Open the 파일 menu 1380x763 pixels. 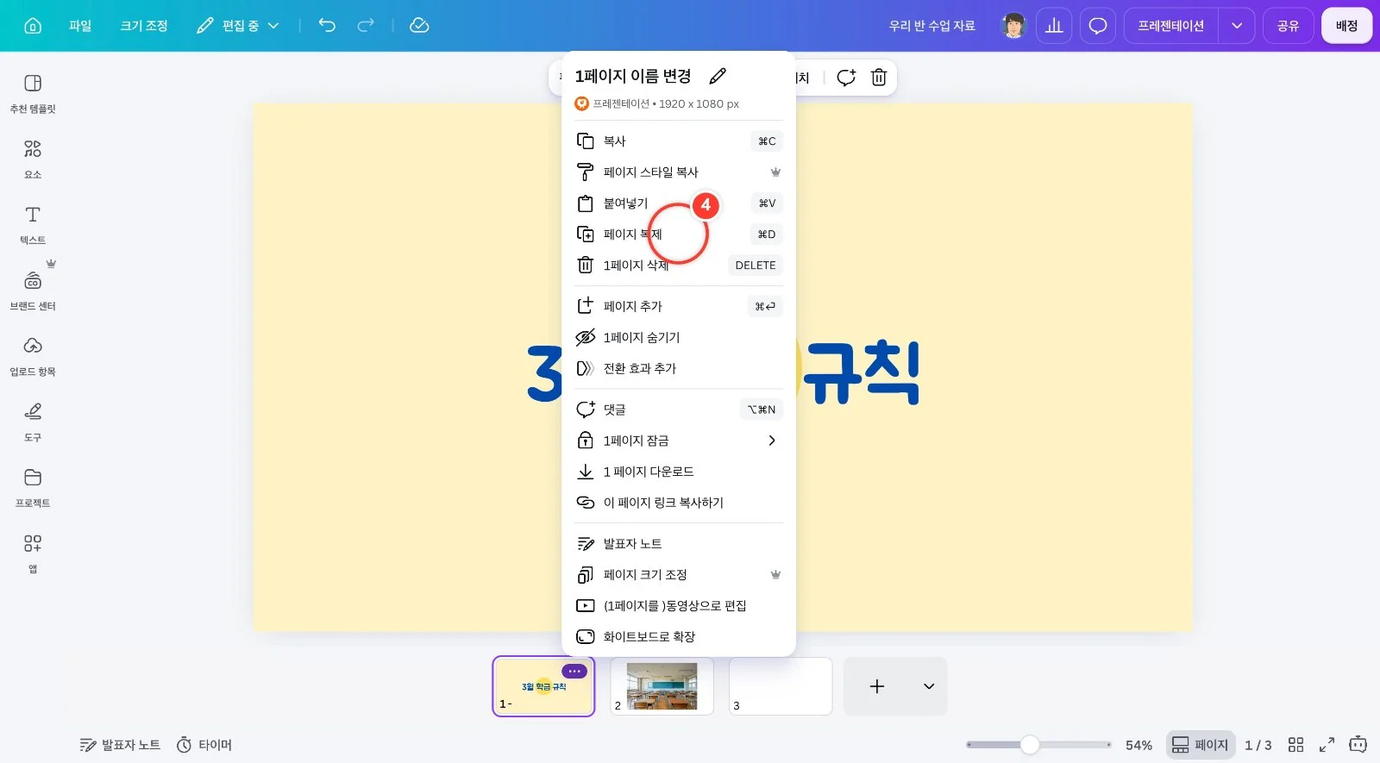80,26
